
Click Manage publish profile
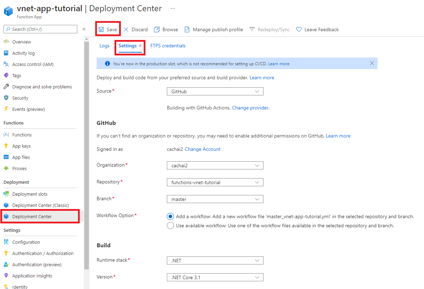pyautogui.click(x=214, y=29)
